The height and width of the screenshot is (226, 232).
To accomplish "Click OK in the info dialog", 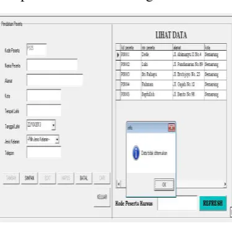I will 164,185.
